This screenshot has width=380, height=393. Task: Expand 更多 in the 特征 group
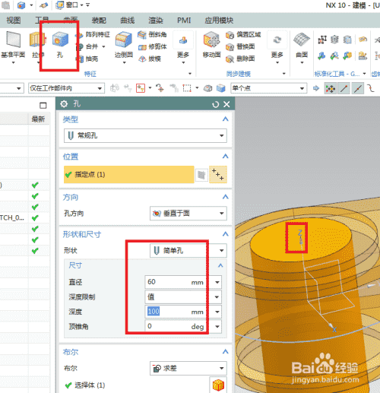(x=183, y=48)
